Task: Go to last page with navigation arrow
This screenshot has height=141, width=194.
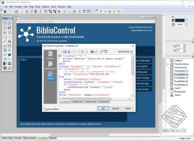Action: tap(119, 12)
